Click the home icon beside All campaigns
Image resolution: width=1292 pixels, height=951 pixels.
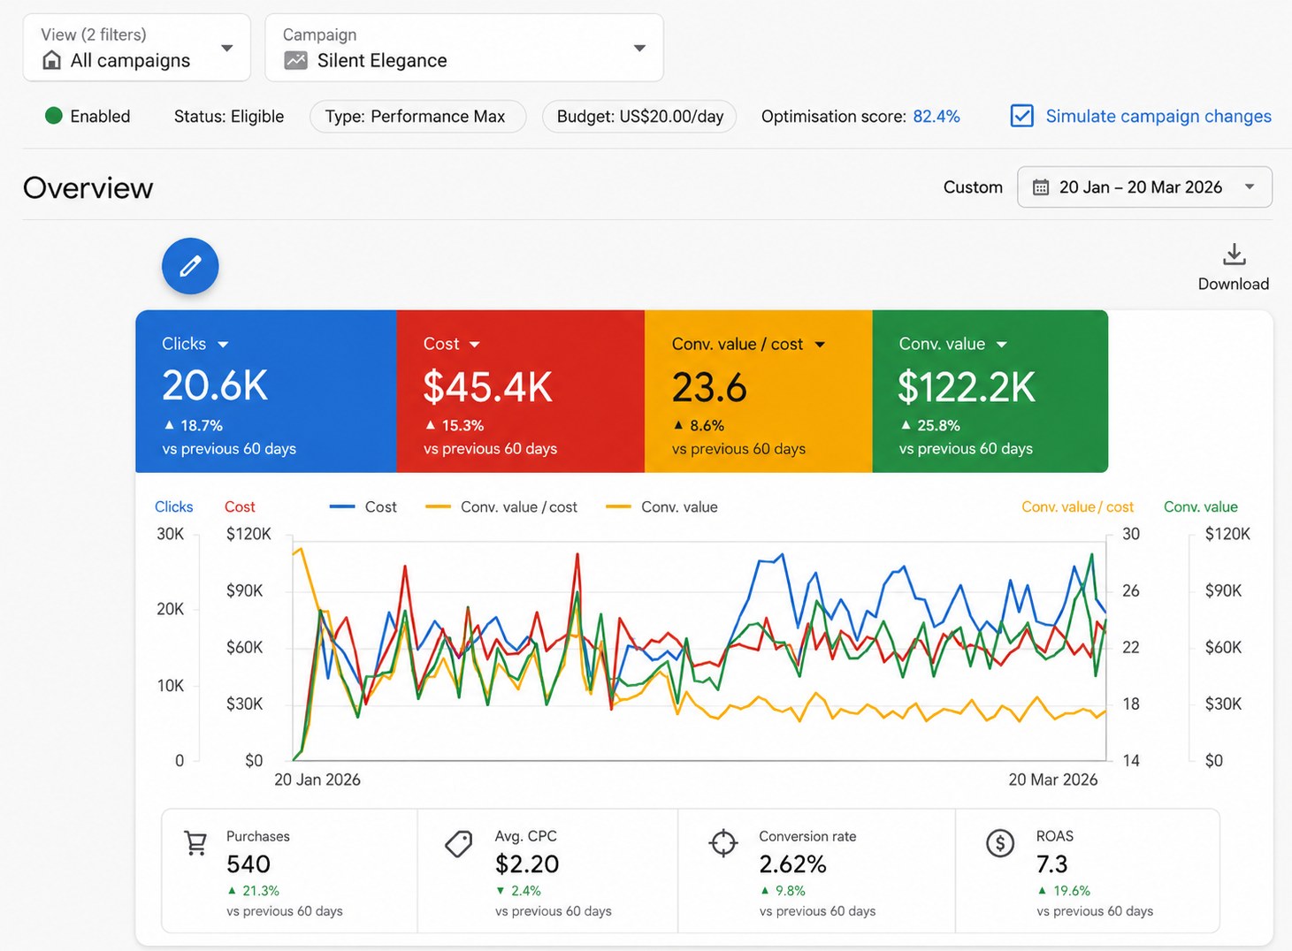click(52, 60)
